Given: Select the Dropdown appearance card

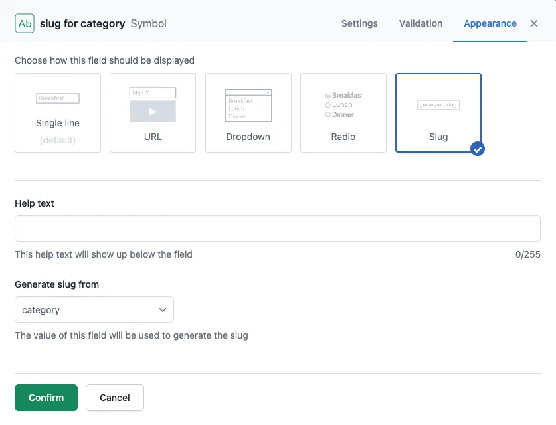Looking at the screenshot, I should pyautogui.click(x=248, y=113).
